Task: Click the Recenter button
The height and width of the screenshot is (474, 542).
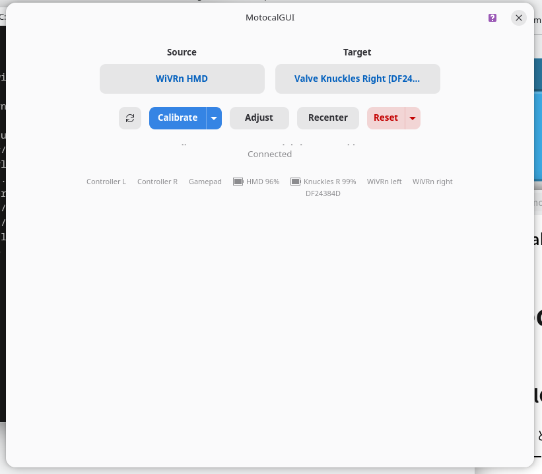Action: point(328,118)
